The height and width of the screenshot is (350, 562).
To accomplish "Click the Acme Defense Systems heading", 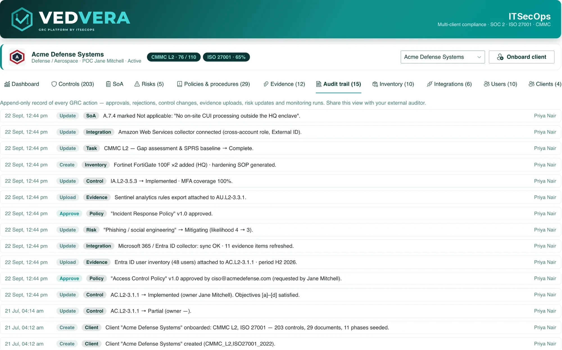I will pyautogui.click(x=68, y=54).
